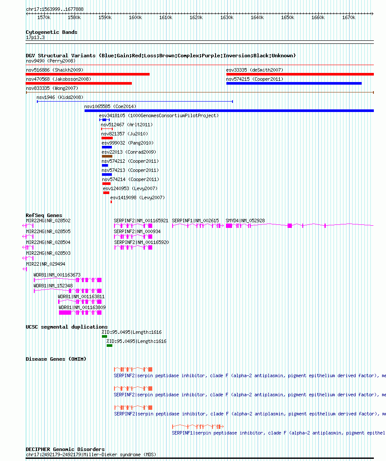Click the esv22013 (Conrad2009) brown complex bar

(x=107, y=156)
